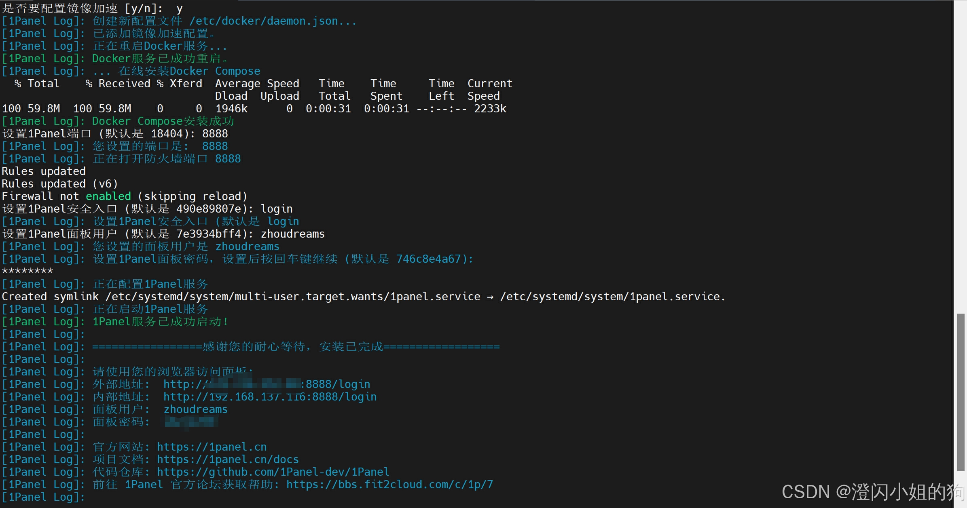This screenshot has width=967, height=508.
Task: Click the /etc/docker/daemon.json file path
Action: (264, 21)
